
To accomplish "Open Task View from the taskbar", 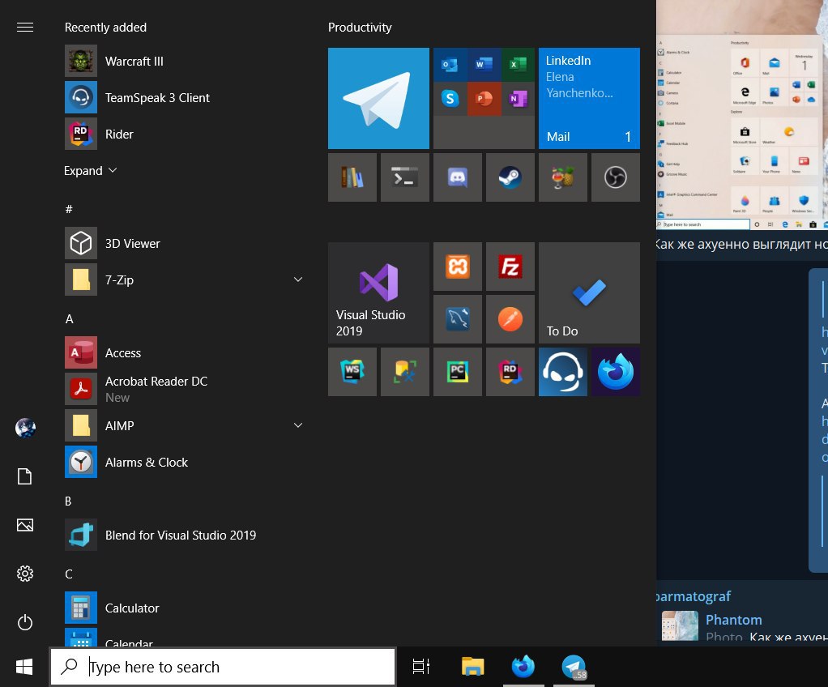I will click(x=420, y=667).
